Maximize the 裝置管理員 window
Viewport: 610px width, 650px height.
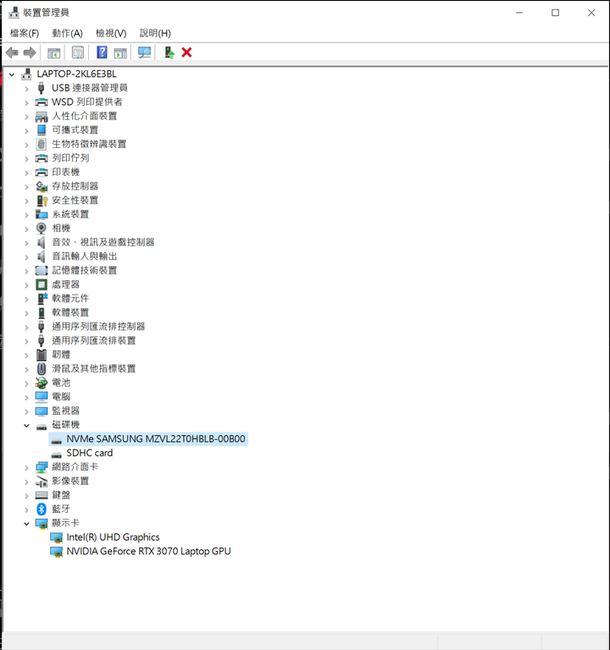point(555,13)
